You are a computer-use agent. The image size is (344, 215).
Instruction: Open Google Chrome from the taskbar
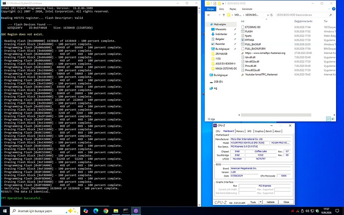click(106, 211)
